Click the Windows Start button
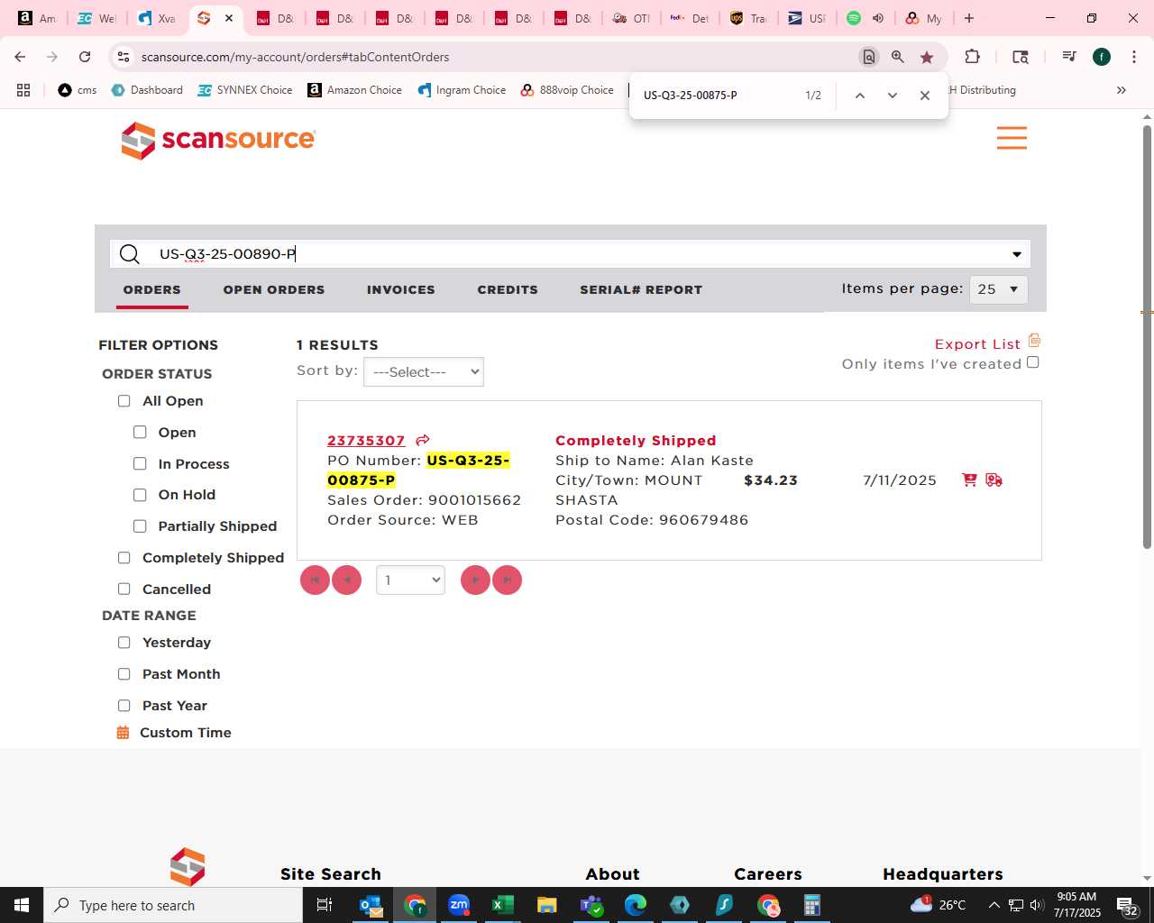 click(x=22, y=905)
